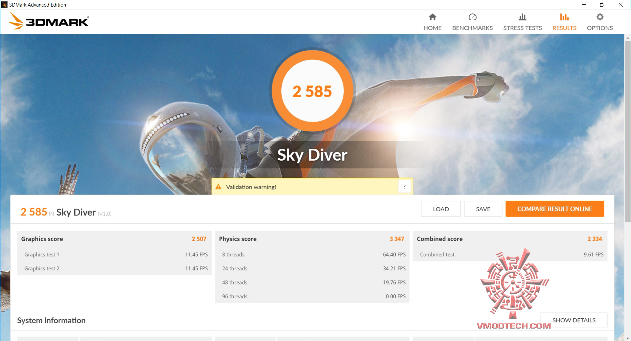Select the 8 threads row label
Screen dimensions: 631x341
point(233,255)
